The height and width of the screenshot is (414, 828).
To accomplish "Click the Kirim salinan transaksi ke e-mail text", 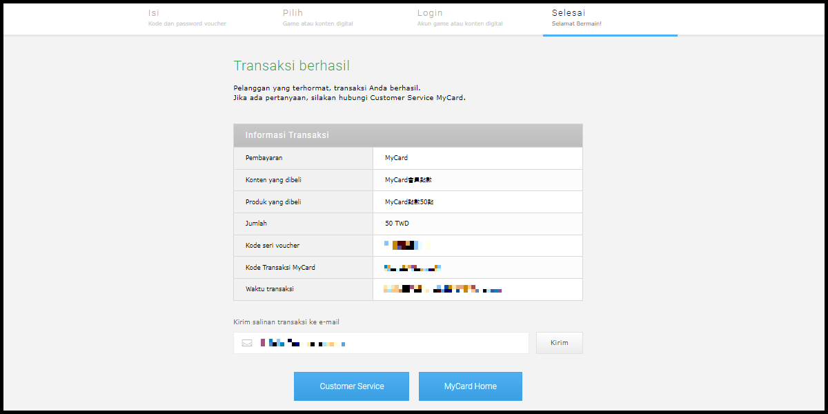I will [286, 322].
